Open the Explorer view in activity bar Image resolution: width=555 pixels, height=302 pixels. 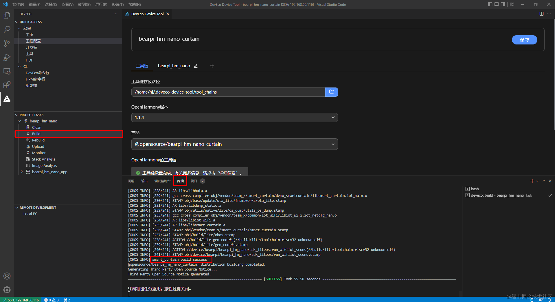7,16
